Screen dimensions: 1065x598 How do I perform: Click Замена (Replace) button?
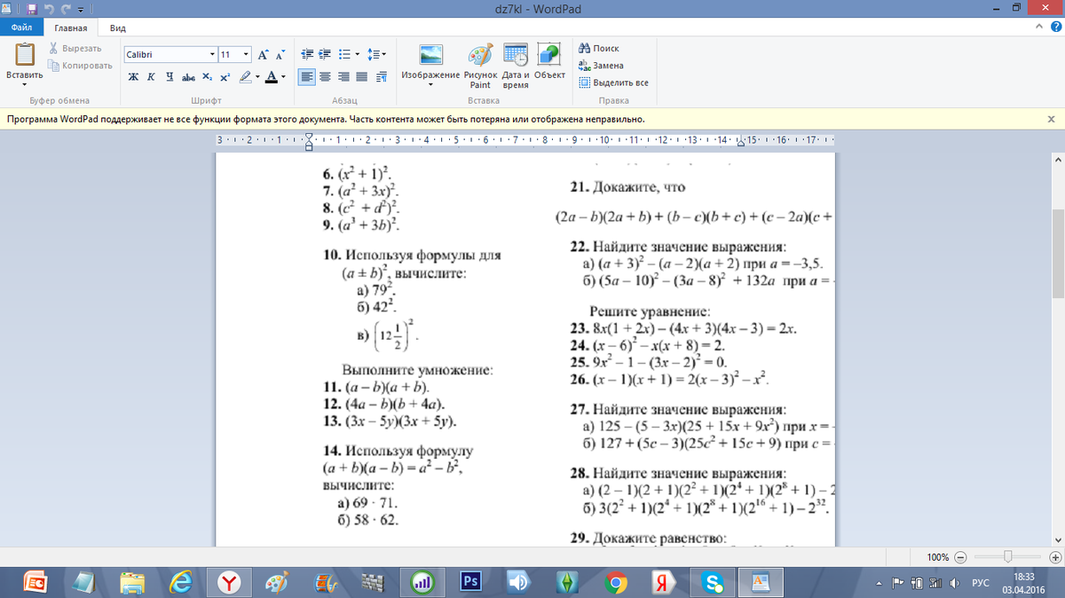coord(601,65)
